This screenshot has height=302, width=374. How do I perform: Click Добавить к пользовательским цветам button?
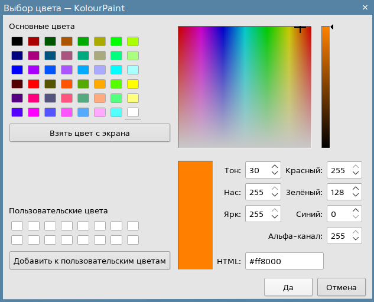point(90,261)
